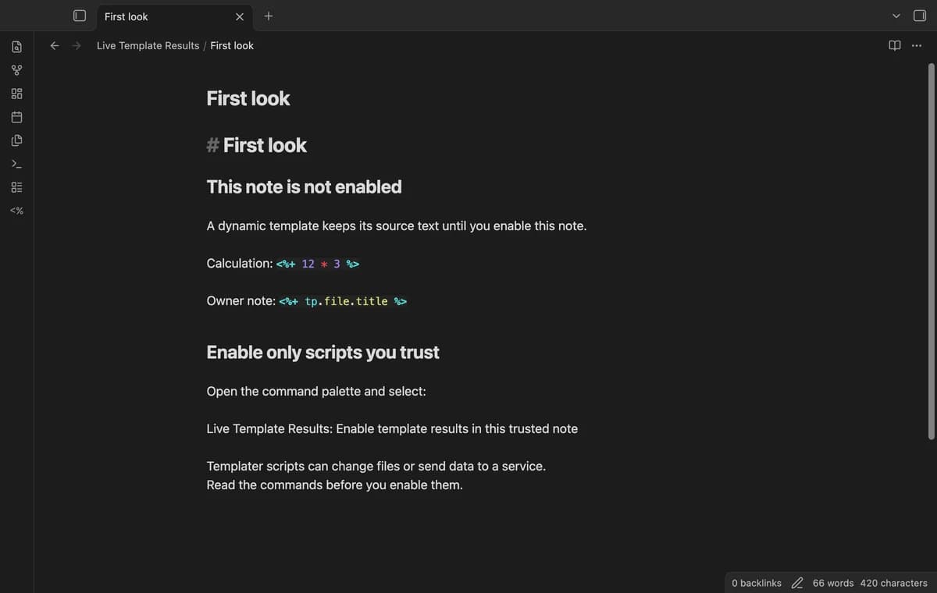Open today's daily note calendar icon
This screenshot has width=937, height=593.
click(x=16, y=117)
